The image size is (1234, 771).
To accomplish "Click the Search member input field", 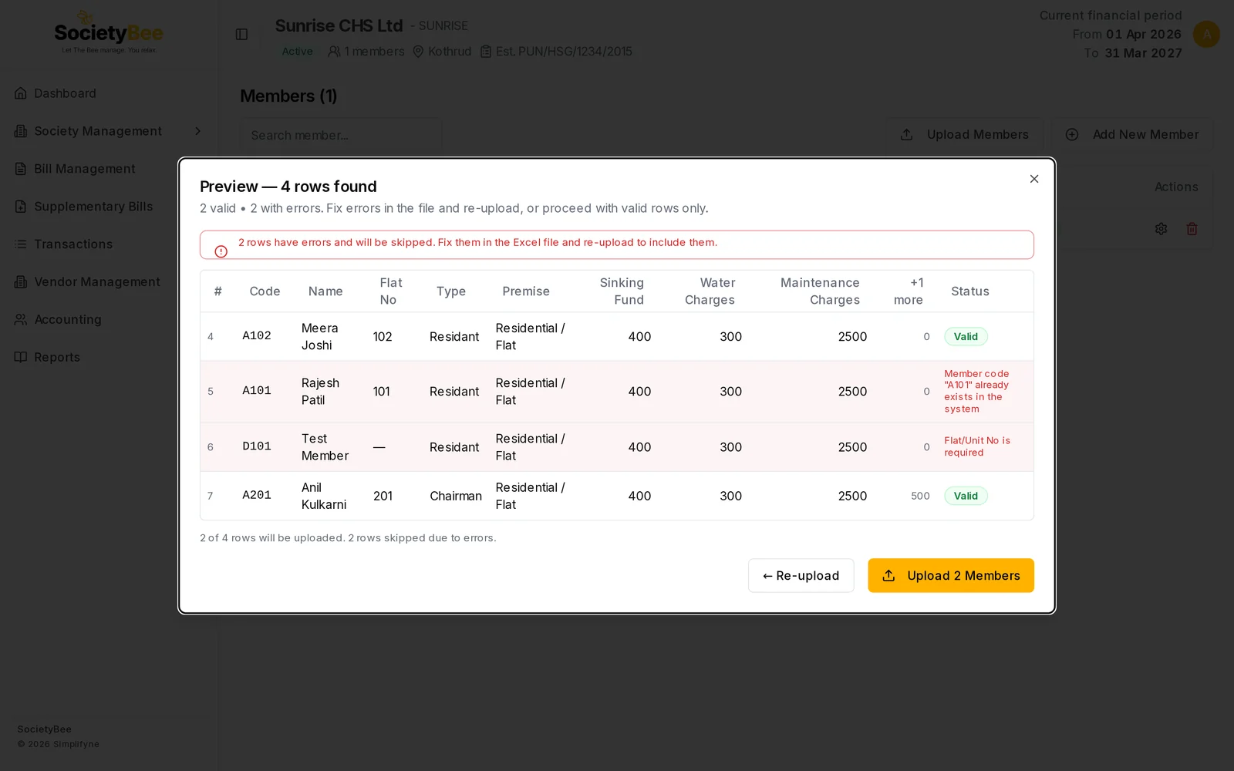I will click(x=341, y=135).
